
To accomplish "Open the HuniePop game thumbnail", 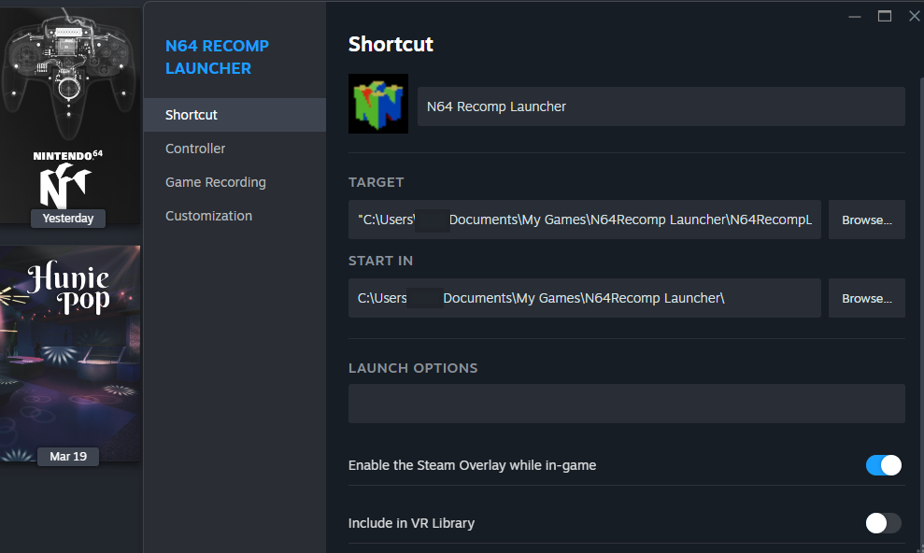I will point(70,353).
